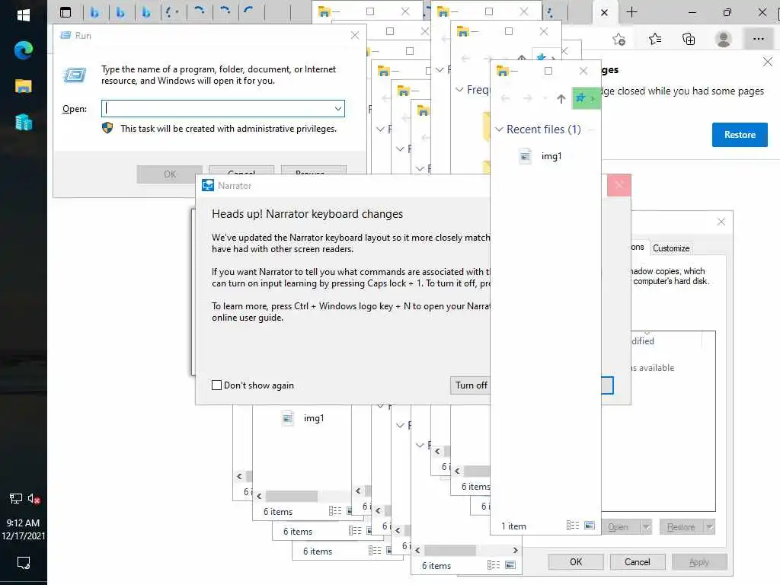The height and width of the screenshot is (585, 780).
Task: Click the network status tray icon
Action: [16, 498]
